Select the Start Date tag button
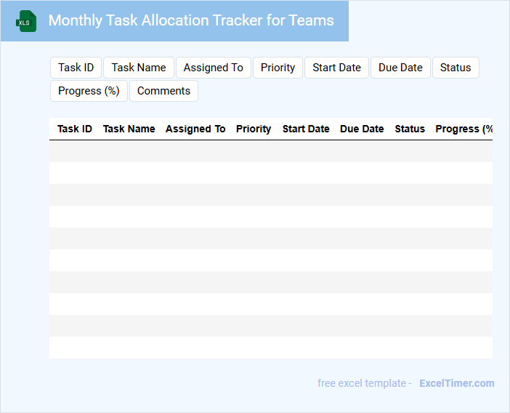The width and height of the screenshot is (510, 413). tap(336, 68)
